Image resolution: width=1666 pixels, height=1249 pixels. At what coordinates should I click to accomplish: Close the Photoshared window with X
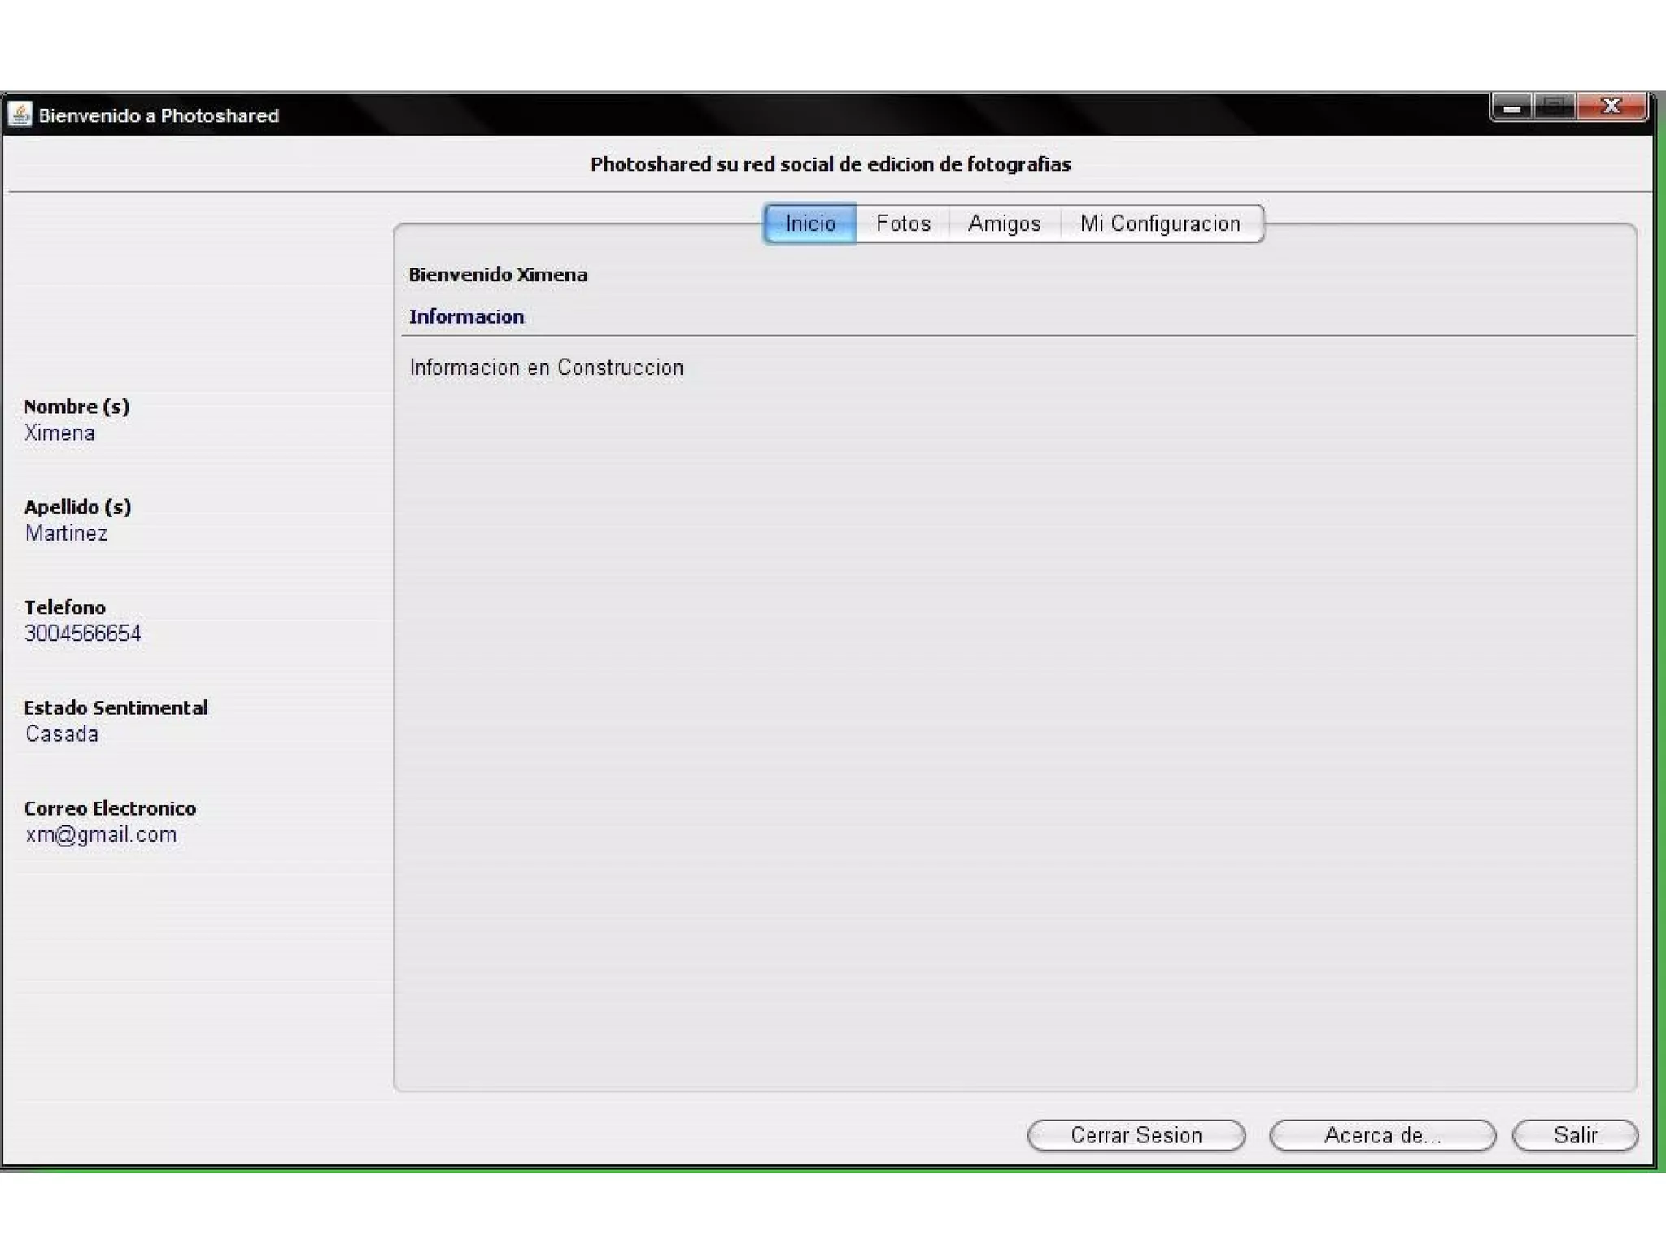click(1611, 107)
